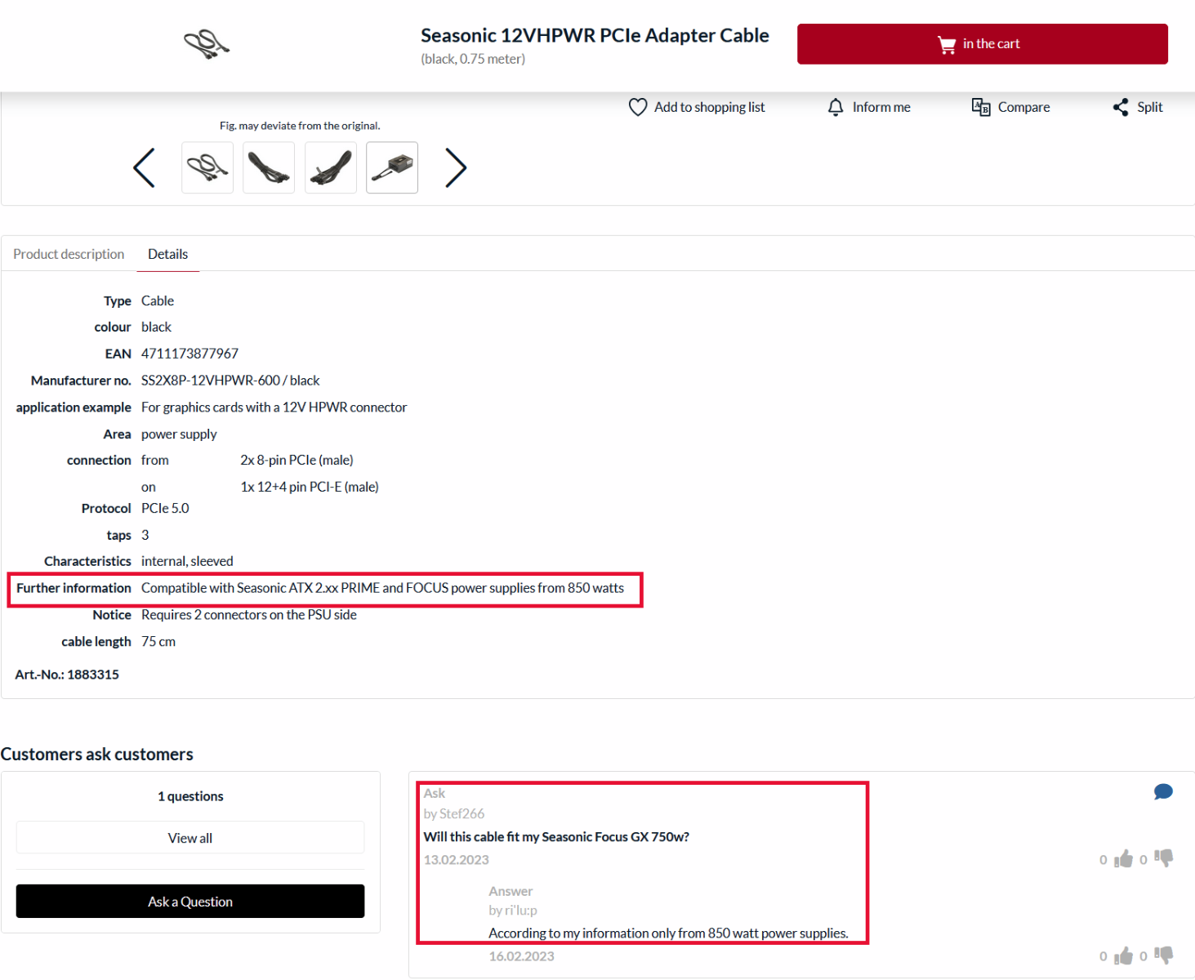Click 'For graphics cards with a 12V HPWR connector'
This screenshot has height=980, width=1195.
[274, 408]
